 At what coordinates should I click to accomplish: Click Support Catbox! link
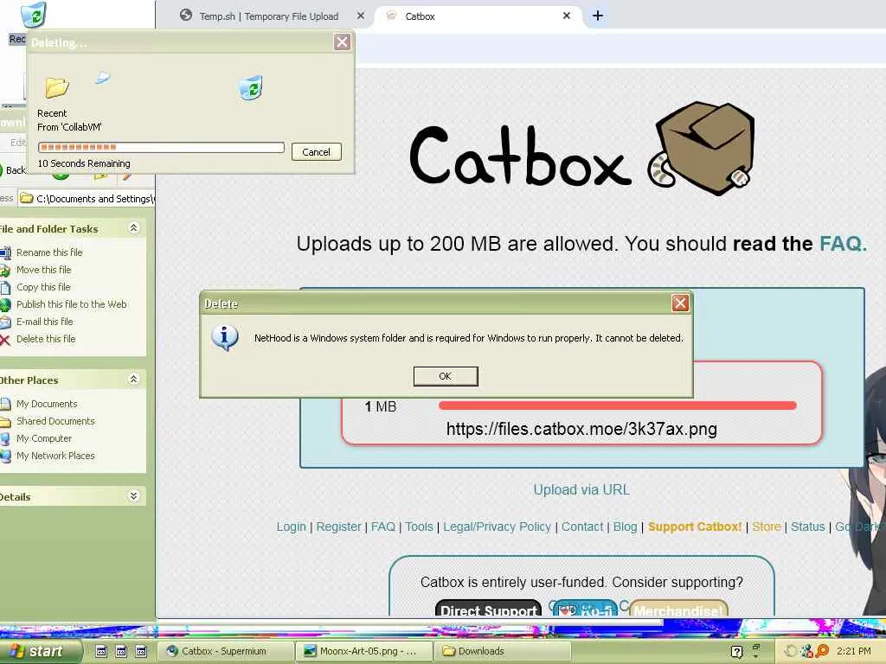click(695, 527)
